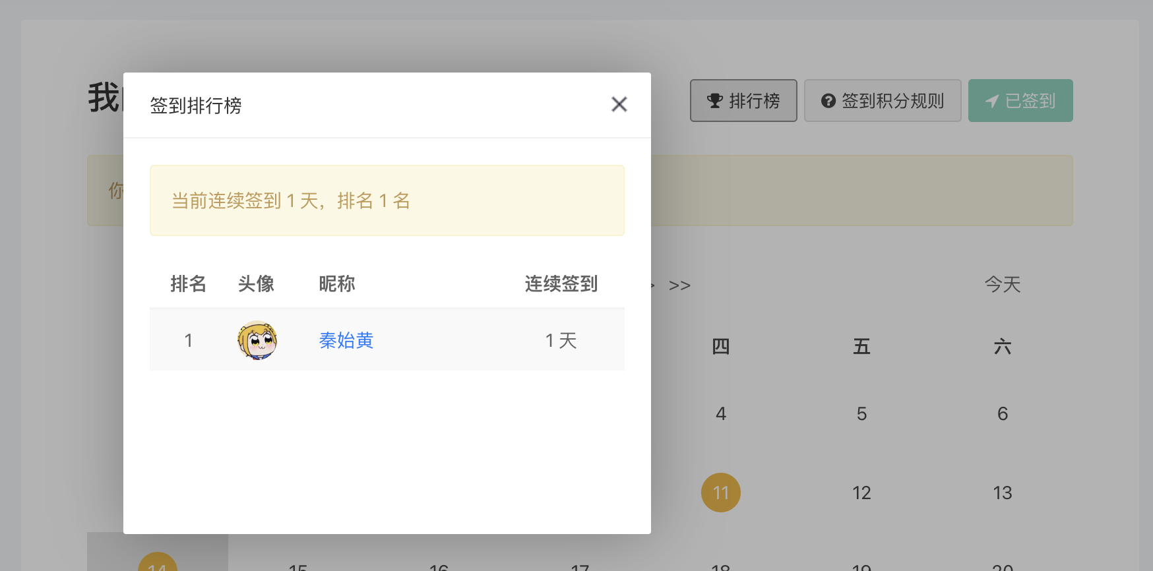Go to 今天 in the calendar

[1003, 284]
